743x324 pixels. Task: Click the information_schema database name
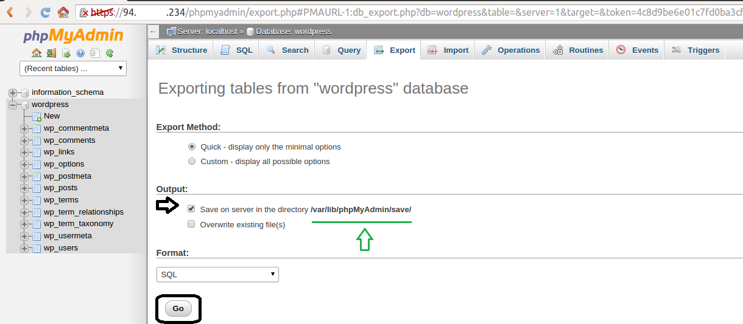(68, 92)
